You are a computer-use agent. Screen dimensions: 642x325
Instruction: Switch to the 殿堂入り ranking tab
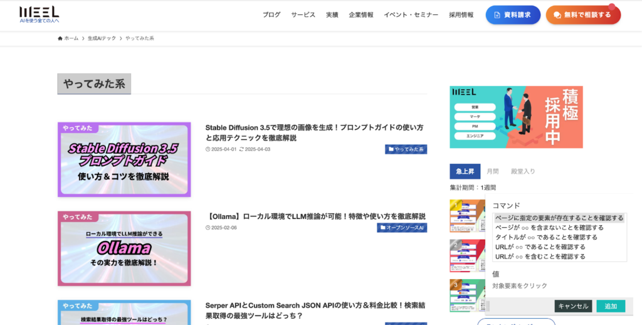pos(523,171)
